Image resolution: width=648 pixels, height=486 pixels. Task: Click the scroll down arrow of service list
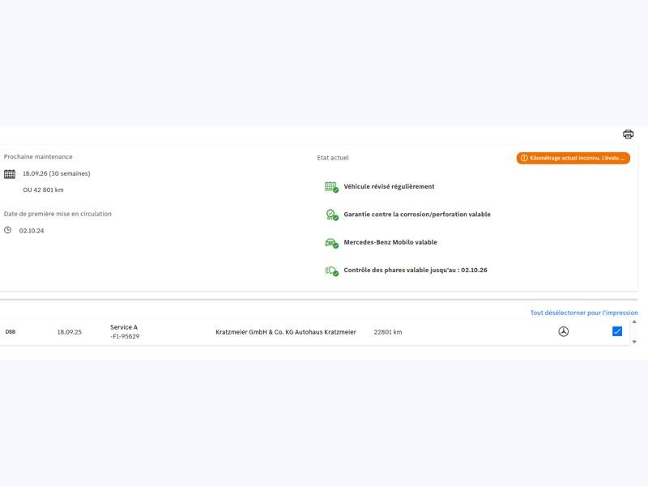pos(634,342)
